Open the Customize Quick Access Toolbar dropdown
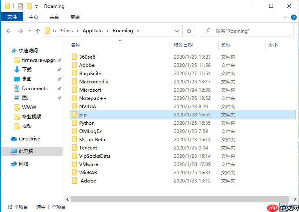The width and height of the screenshot is (299, 212). coord(36,7)
